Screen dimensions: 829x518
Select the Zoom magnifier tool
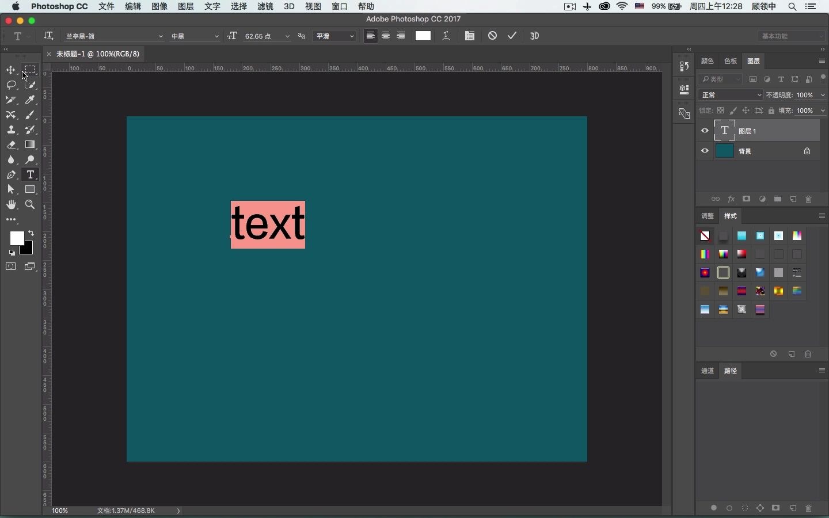pyautogui.click(x=30, y=205)
